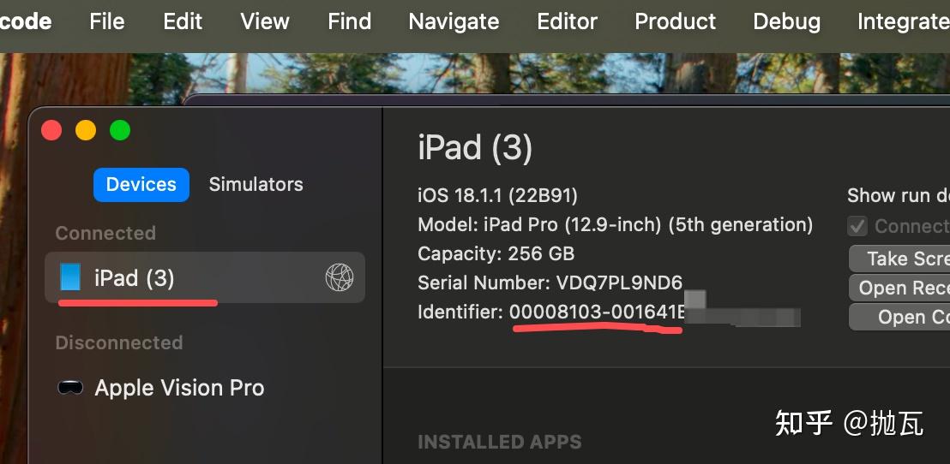Open the File menu
Image resolution: width=950 pixels, height=464 pixels.
(x=107, y=21)
